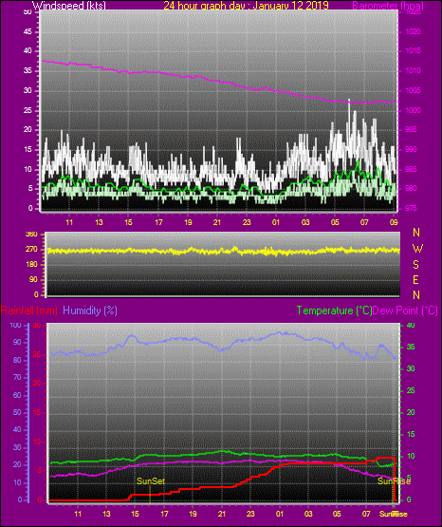Click the SunSet marker label
Image resolution: width=442 pixels, height=527 pixels.
tap(151, 481)
